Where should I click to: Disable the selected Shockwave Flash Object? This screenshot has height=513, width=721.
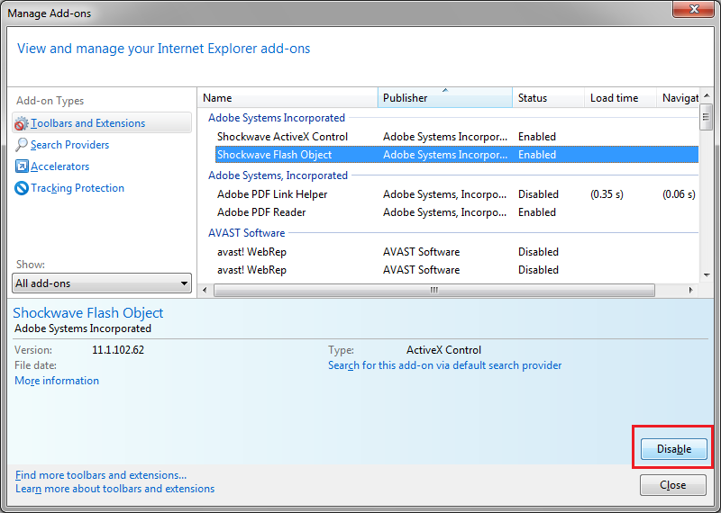(x=673, y=449)
